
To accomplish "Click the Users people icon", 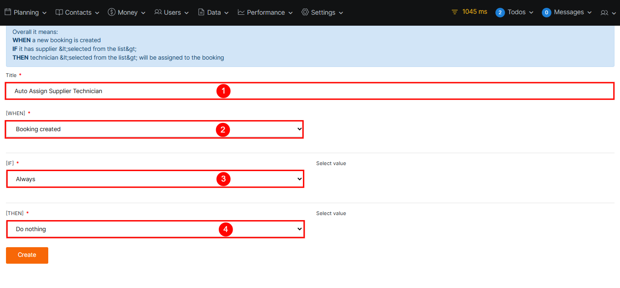I will click(x=158, y=12).
